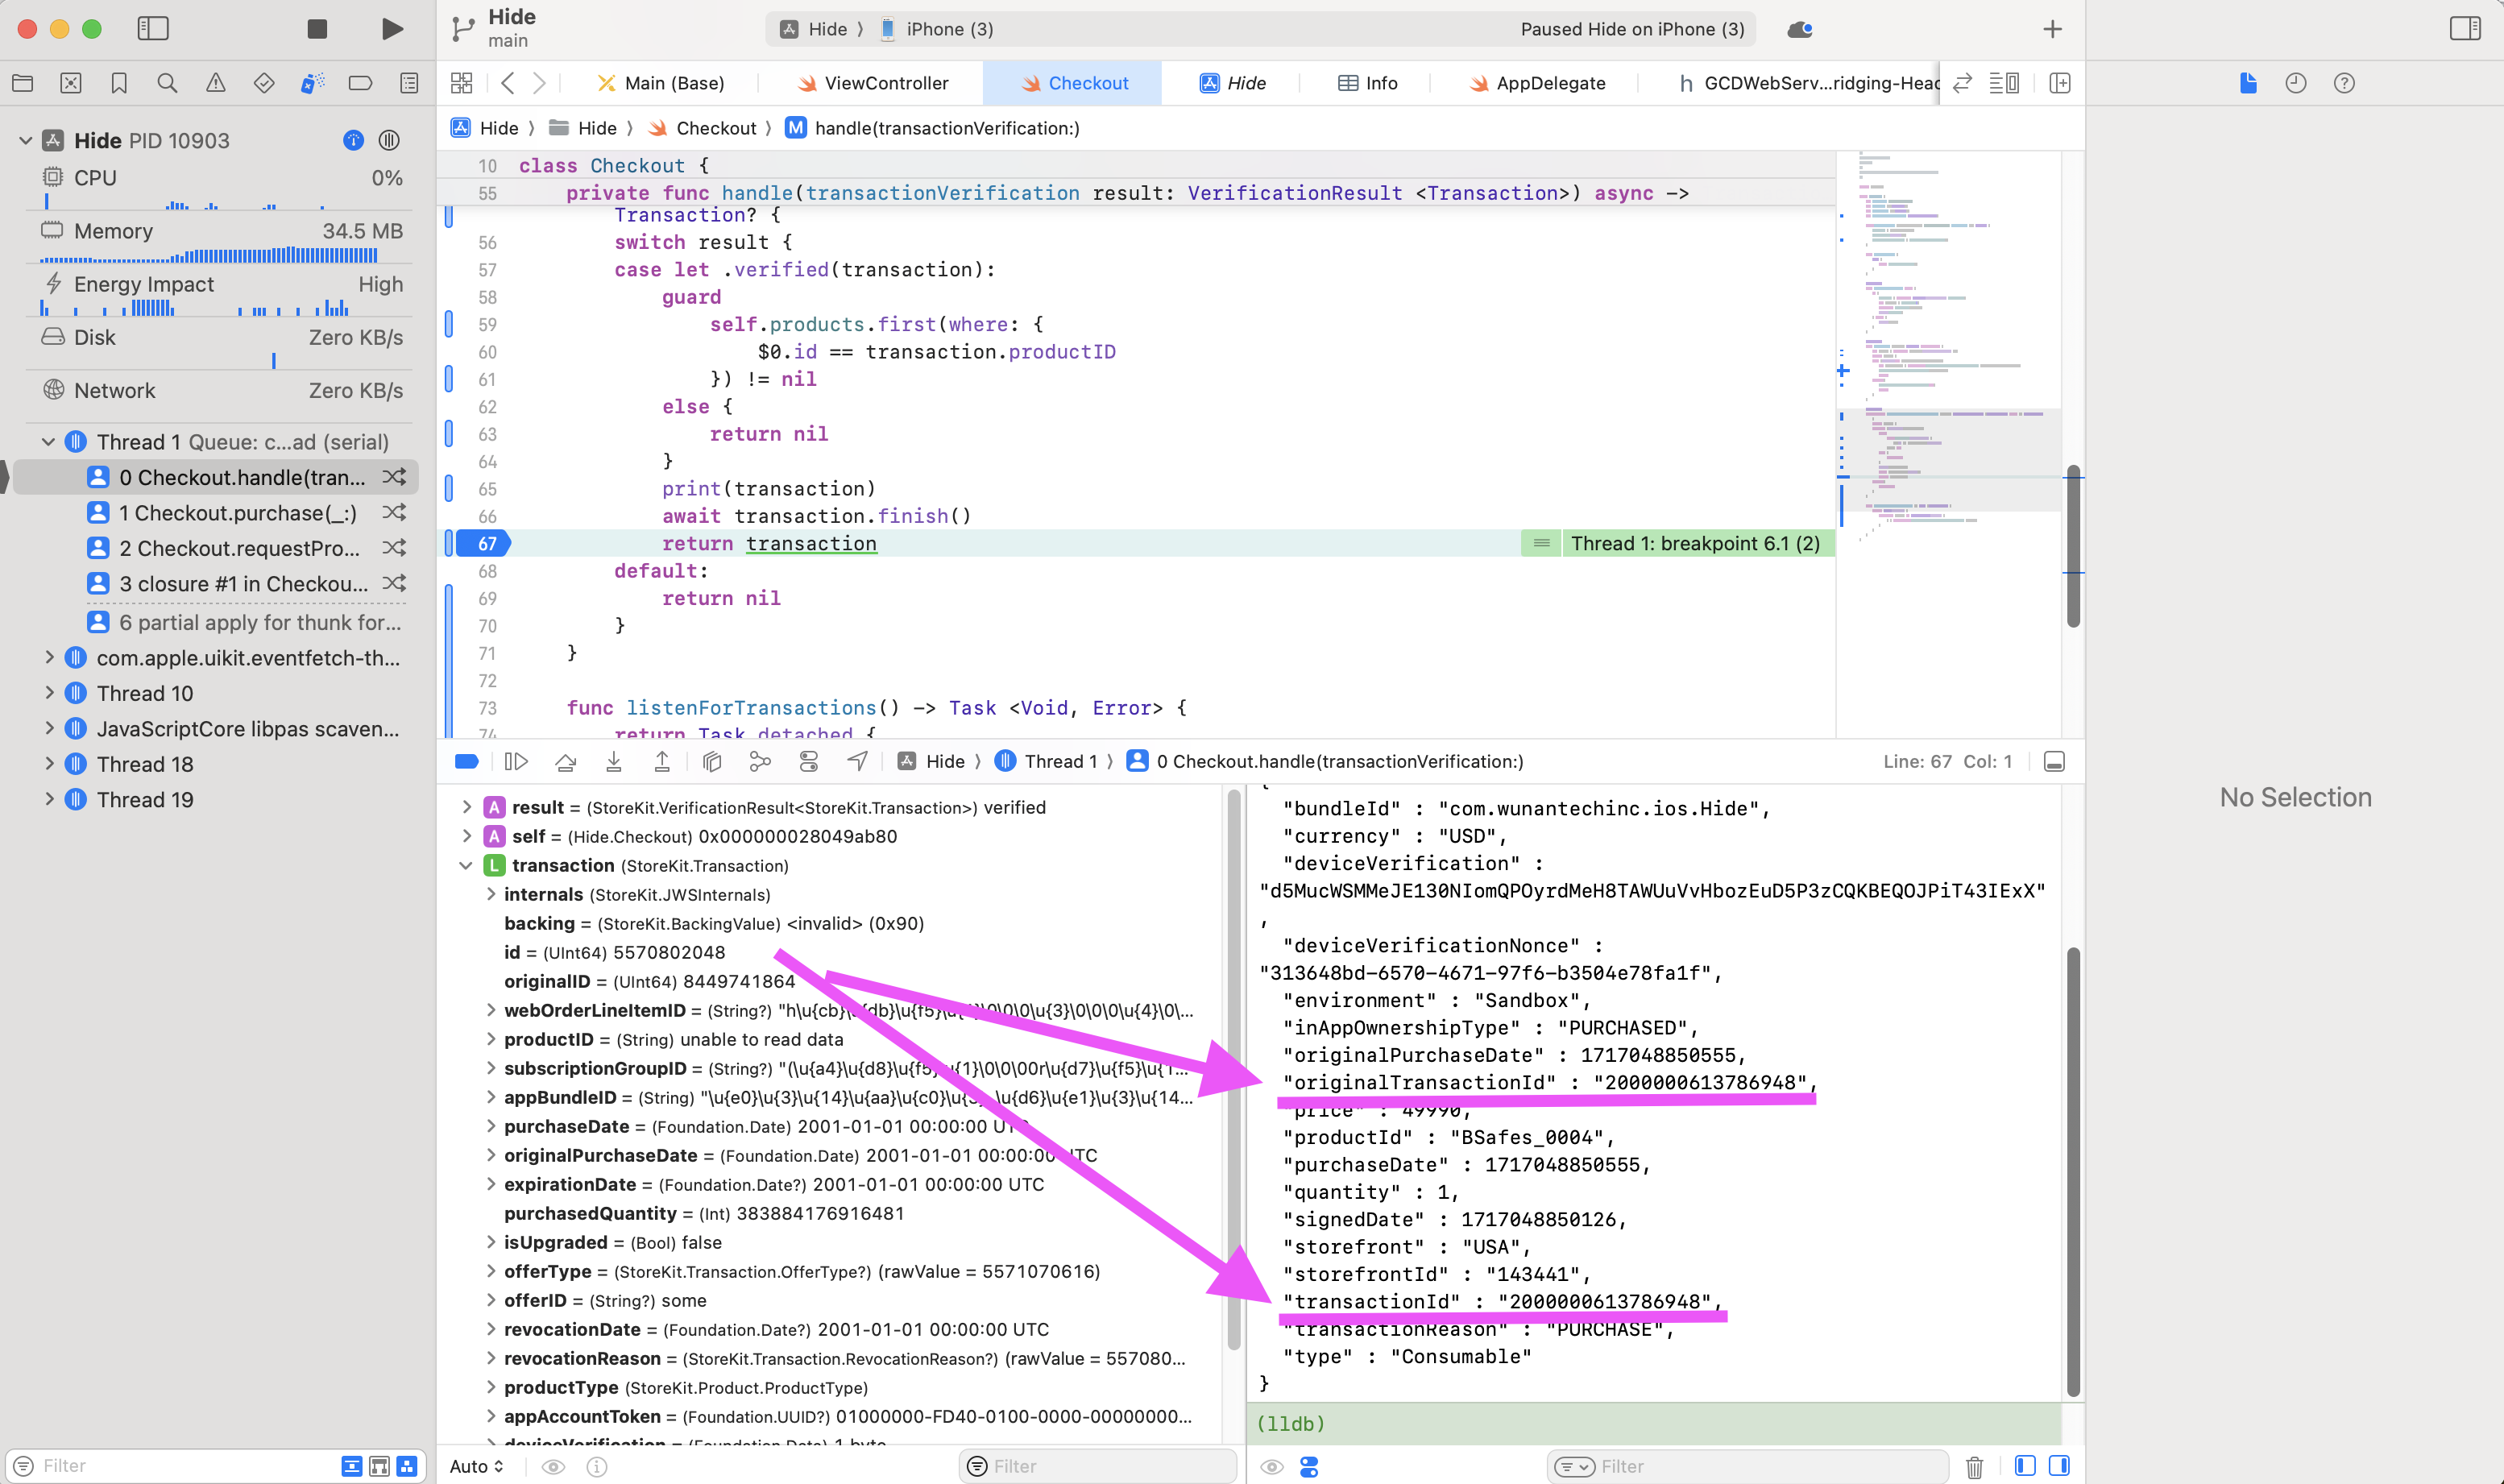The height and width of the screenshot is (1484, 2504).
Task: Open the Memory gauge report
Action: click(220, 241)
